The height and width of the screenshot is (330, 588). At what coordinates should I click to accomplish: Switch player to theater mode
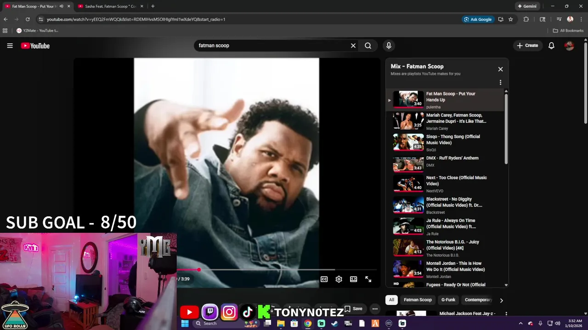(353, 279)
